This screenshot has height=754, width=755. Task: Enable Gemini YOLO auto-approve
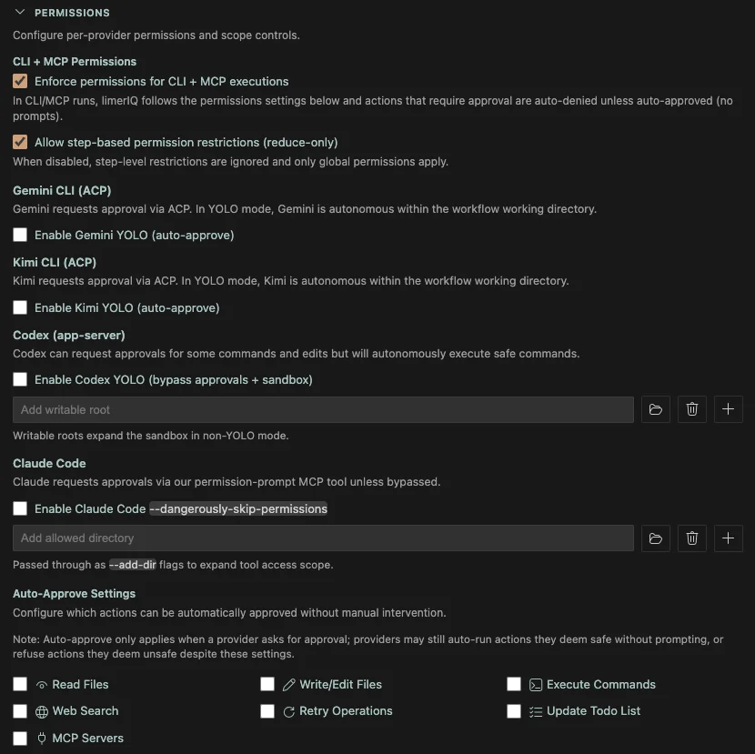pyautogui.click(x=20, y=235)
